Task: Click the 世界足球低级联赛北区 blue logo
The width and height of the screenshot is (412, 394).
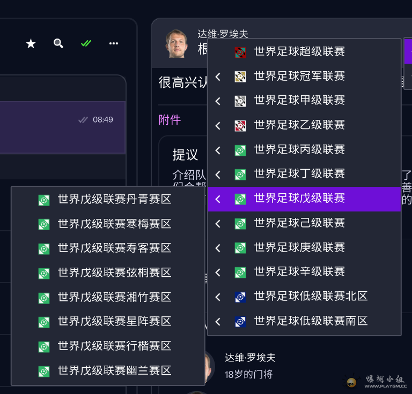Action: pyautogui.click(x=240, y=297)
